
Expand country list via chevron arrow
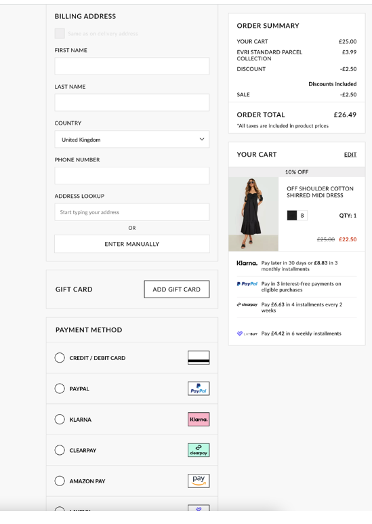(x=202, y=140)
